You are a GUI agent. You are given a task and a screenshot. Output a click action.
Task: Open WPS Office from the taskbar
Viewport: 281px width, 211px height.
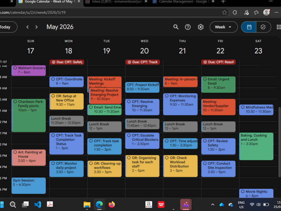pos(161,204)
